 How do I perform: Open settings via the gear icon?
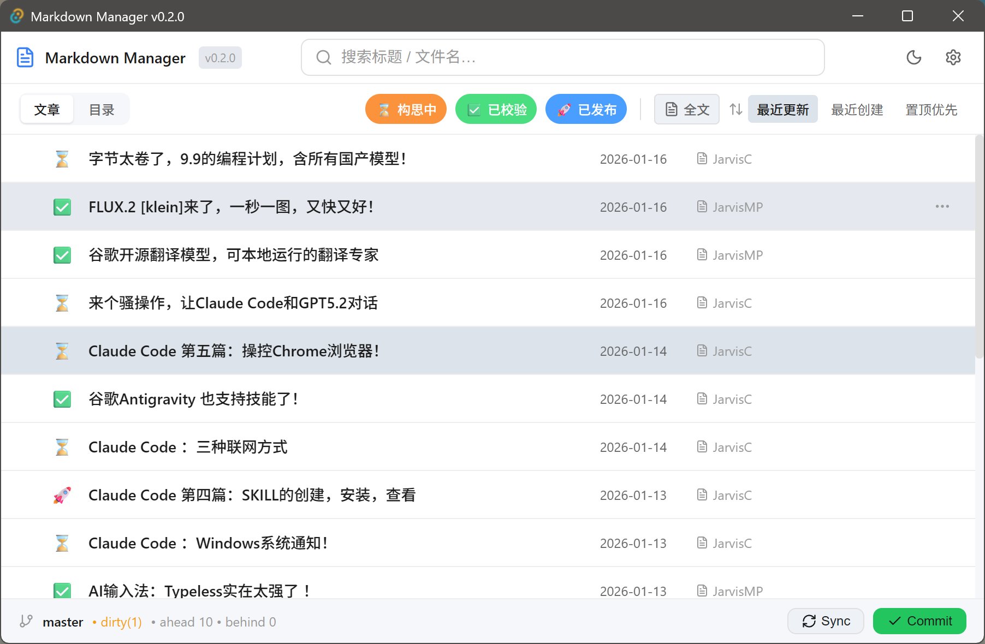click(x=953, y=57)
